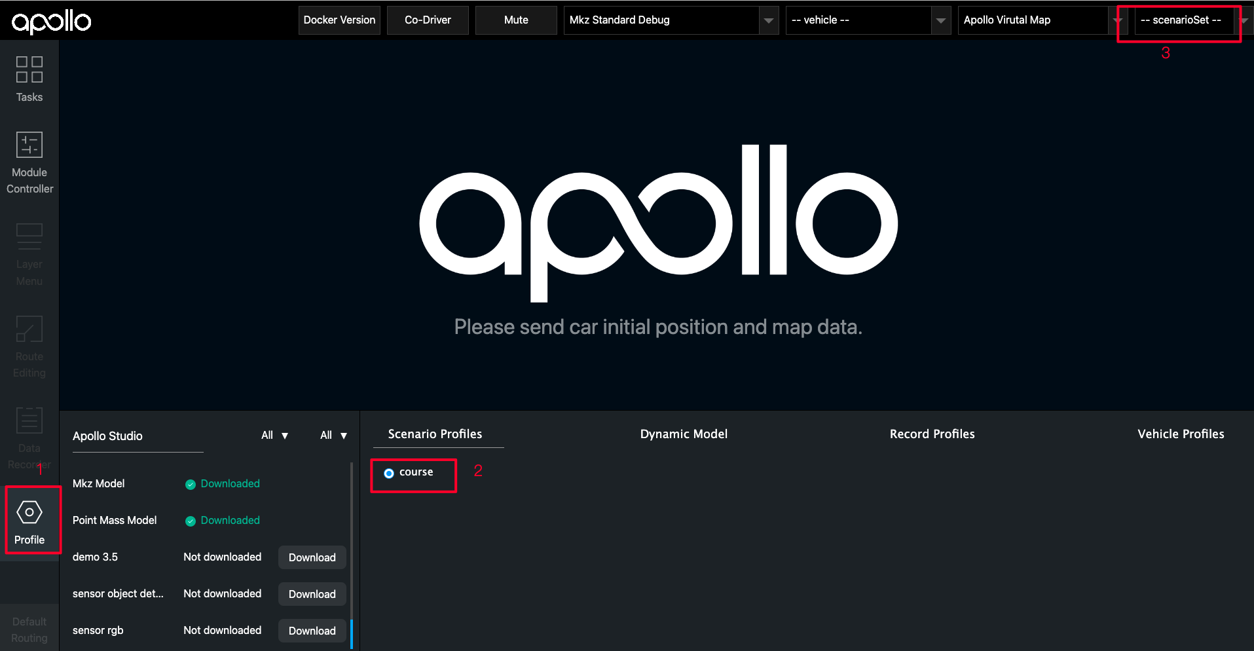
Task: Click the apollo logo in the top bar
Action: coord(51,20)
